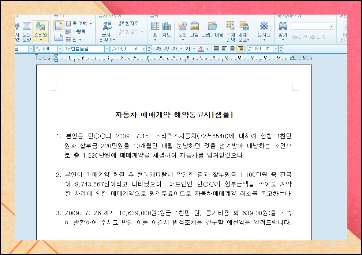Viewport: 362px width, 255px height.
Task: Open the font size dropdown arrow
Action: [143, 49]
